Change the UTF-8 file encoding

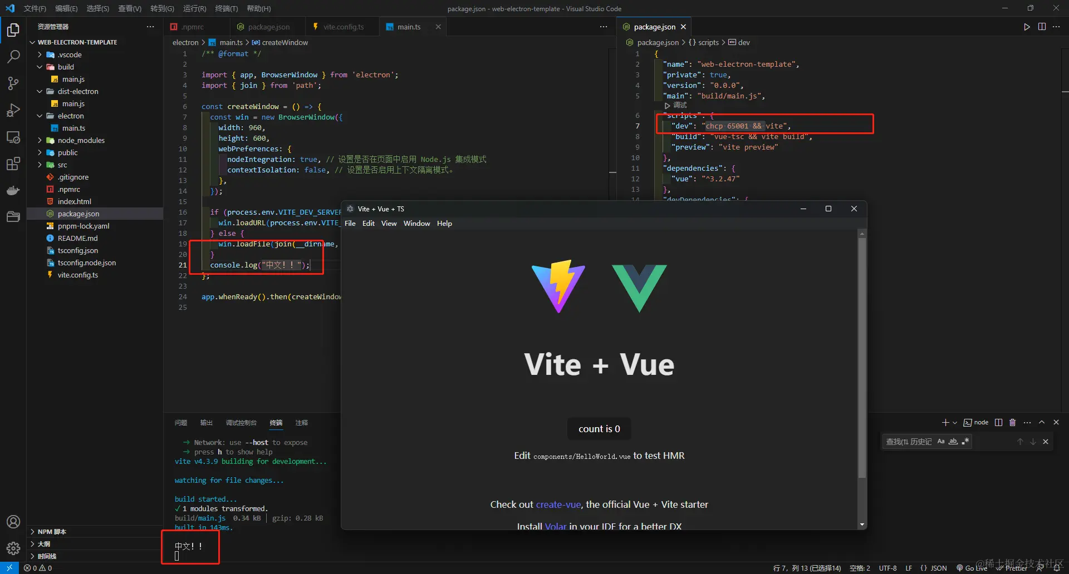(x=887, y=568)
